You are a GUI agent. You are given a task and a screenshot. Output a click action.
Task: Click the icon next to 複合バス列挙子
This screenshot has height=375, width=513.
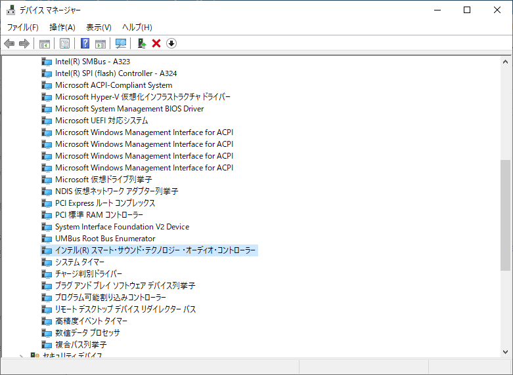47,345
